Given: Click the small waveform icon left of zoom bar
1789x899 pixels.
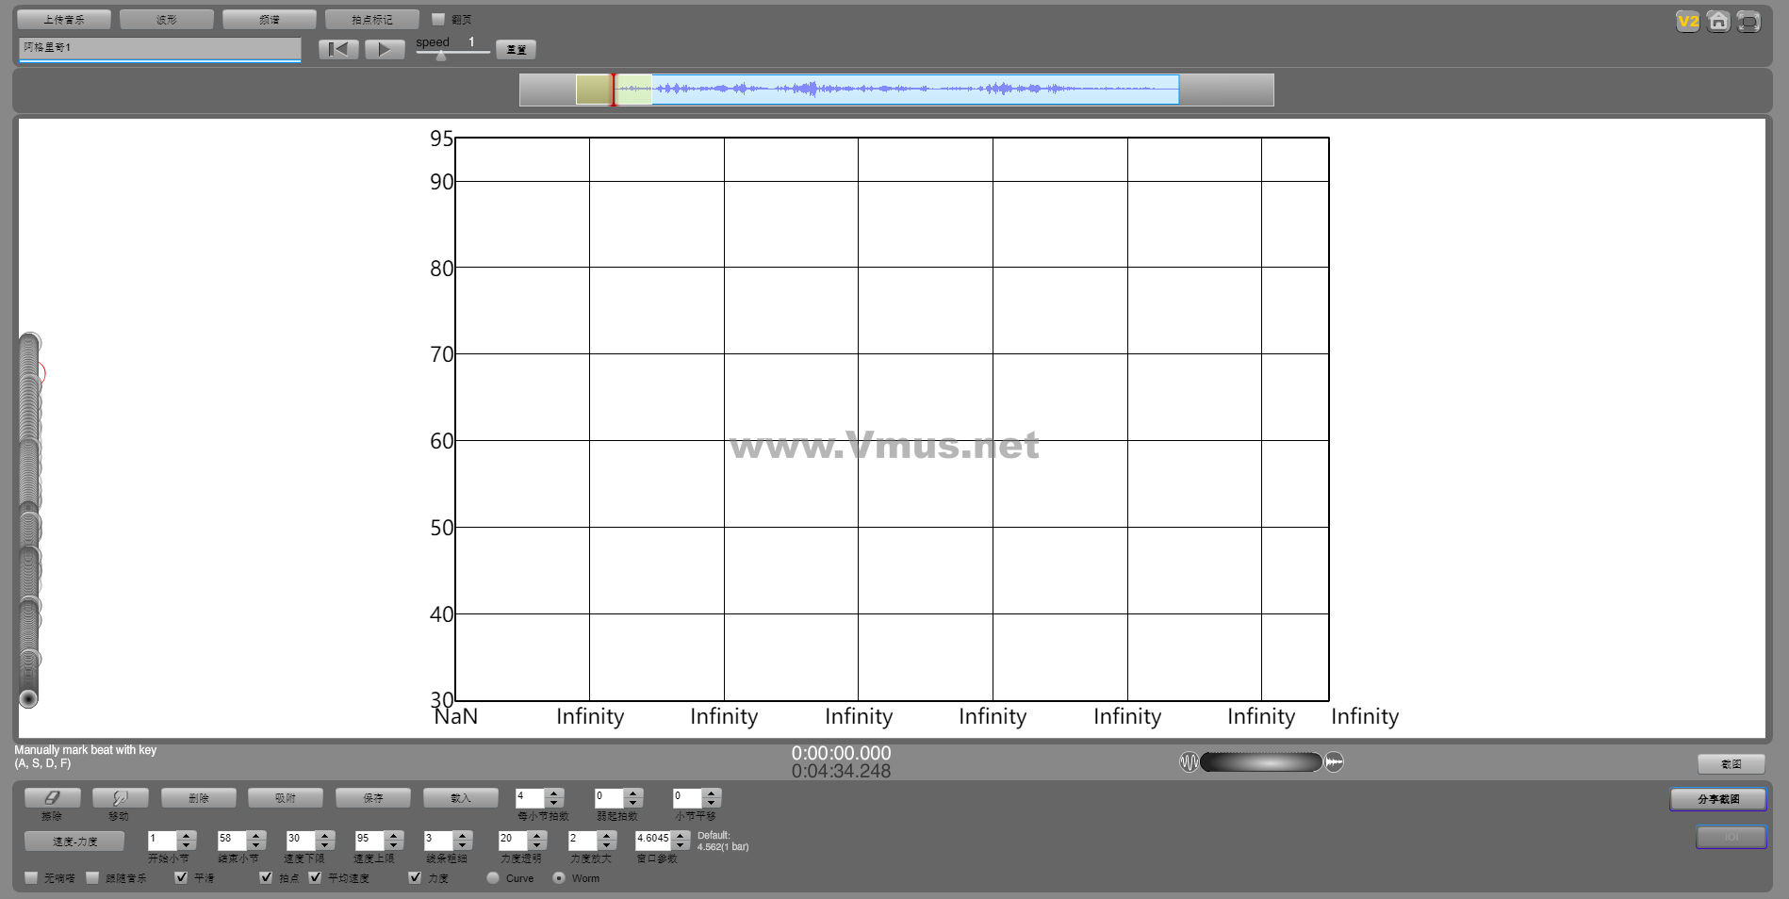Looking at the screenshot, I should coord(1189,762).
